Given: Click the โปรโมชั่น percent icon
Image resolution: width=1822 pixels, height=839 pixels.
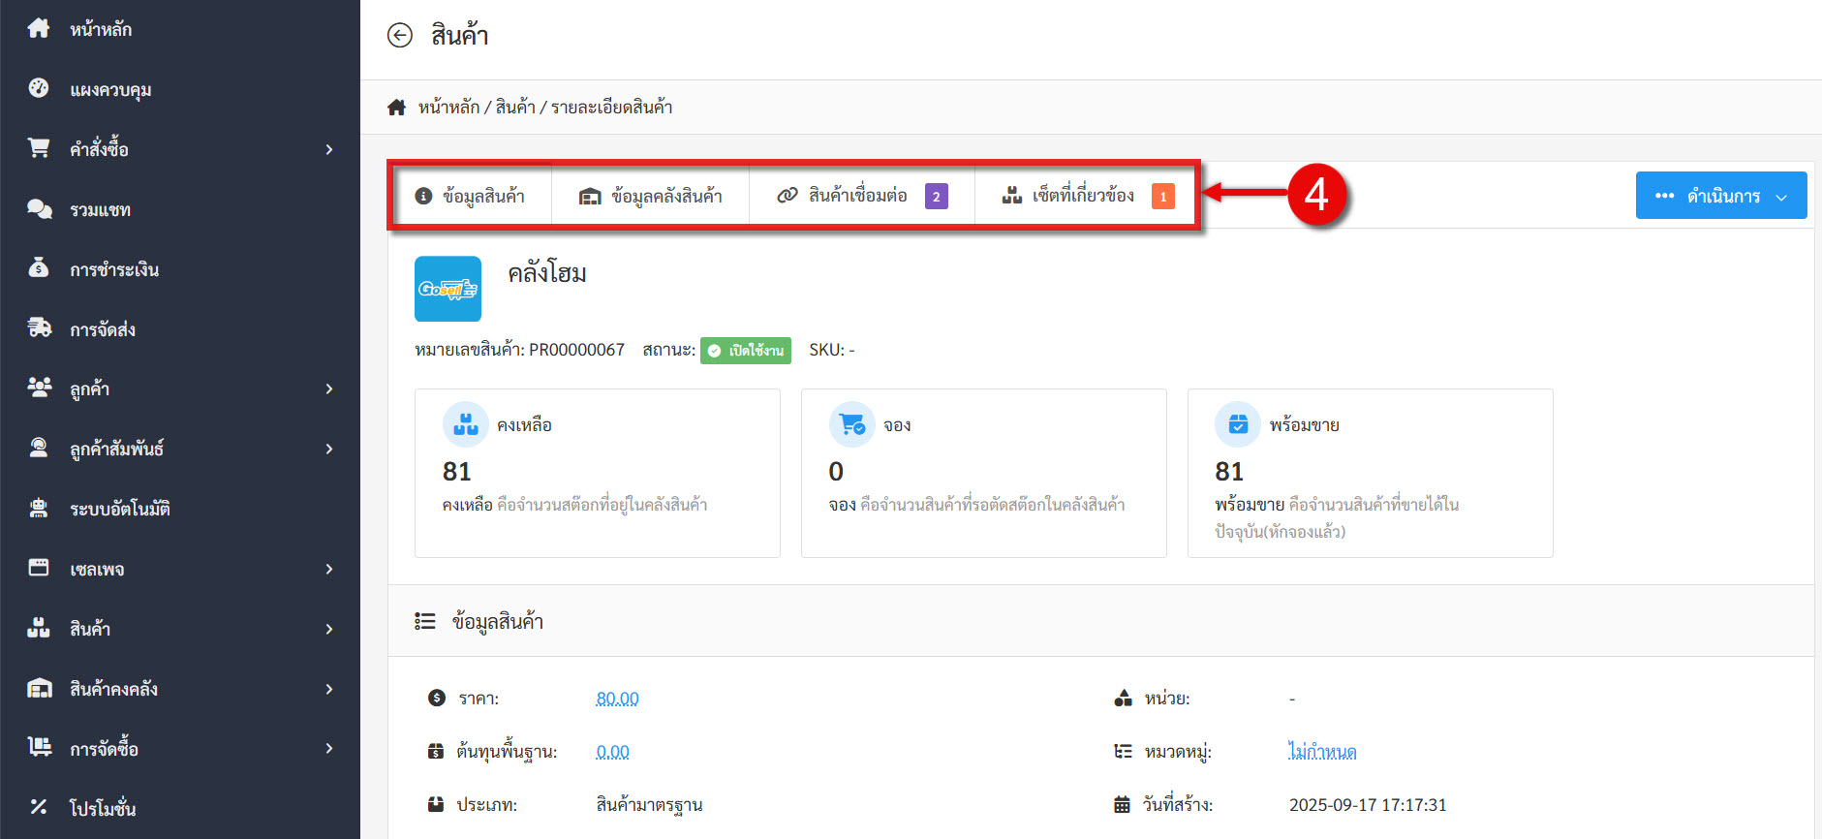Looking at the screenshot, I should tap(39, 807).
